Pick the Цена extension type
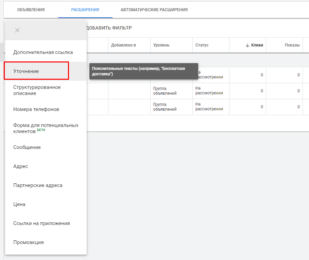 pyautogui.click(x=19, y=204)
